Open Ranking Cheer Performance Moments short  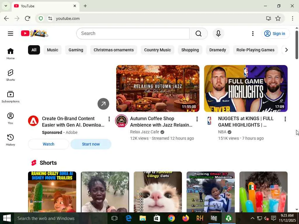click(x=211, y=192)
